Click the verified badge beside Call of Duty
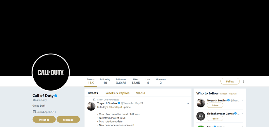The width and height of the screenshot is (269, 127). pyautogui.click(x=56, y=96)
